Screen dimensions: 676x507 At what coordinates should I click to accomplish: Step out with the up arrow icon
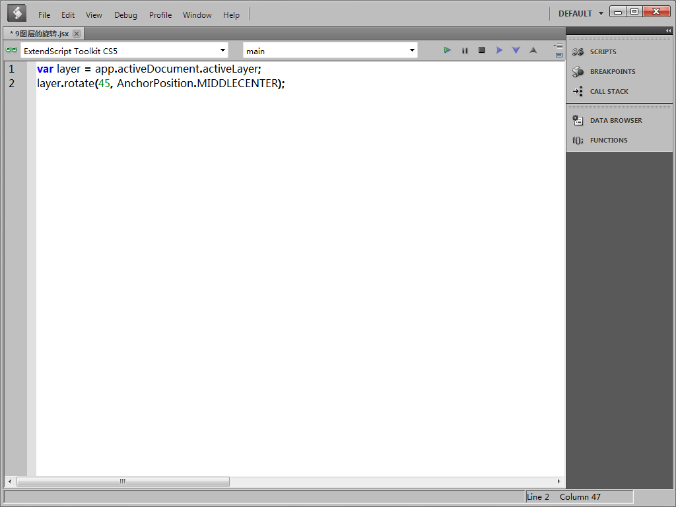(x=533, y=50)
